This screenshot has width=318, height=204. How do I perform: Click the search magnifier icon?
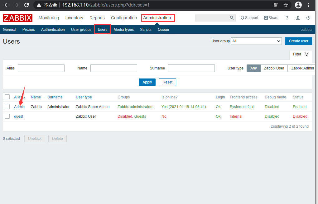232,18
